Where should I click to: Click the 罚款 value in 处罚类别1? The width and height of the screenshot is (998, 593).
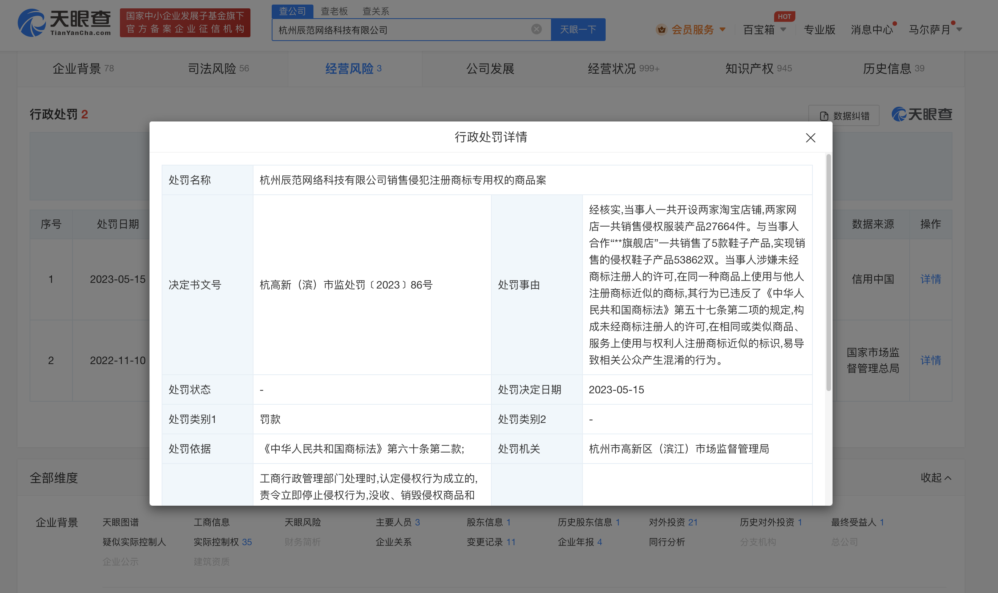point(270,419)
